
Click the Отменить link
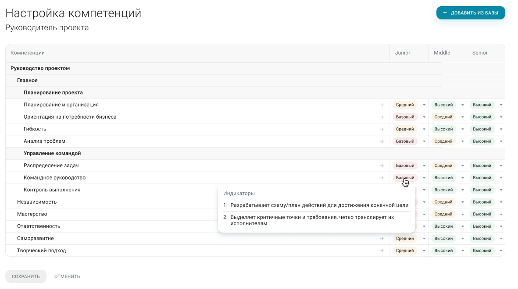click(67, 276)
